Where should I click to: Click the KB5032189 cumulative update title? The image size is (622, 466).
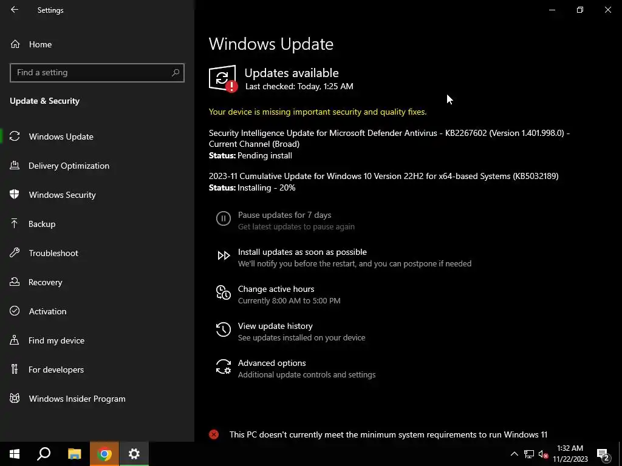click(384, 176)
